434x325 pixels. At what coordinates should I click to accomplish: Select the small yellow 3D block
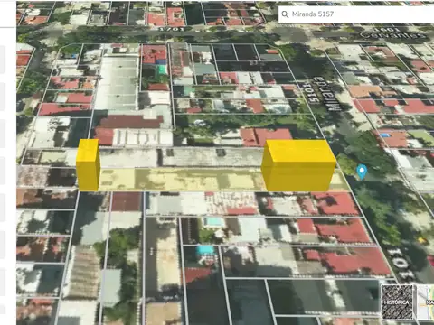(88, 165)
